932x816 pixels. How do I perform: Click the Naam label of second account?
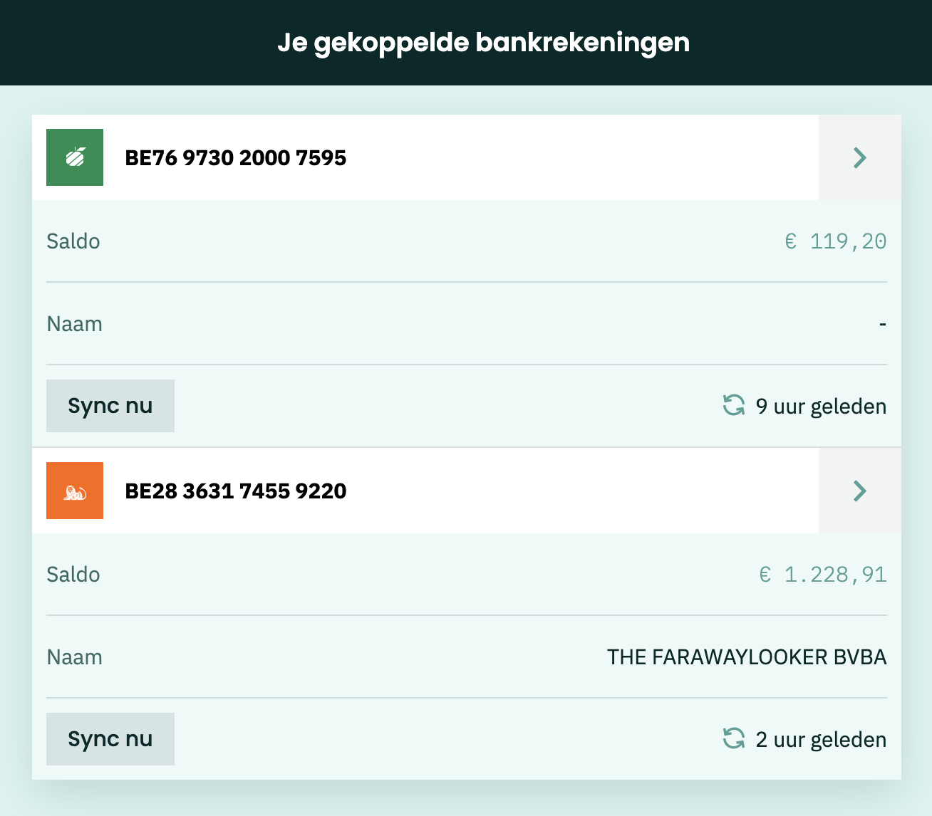click(75, 657)
